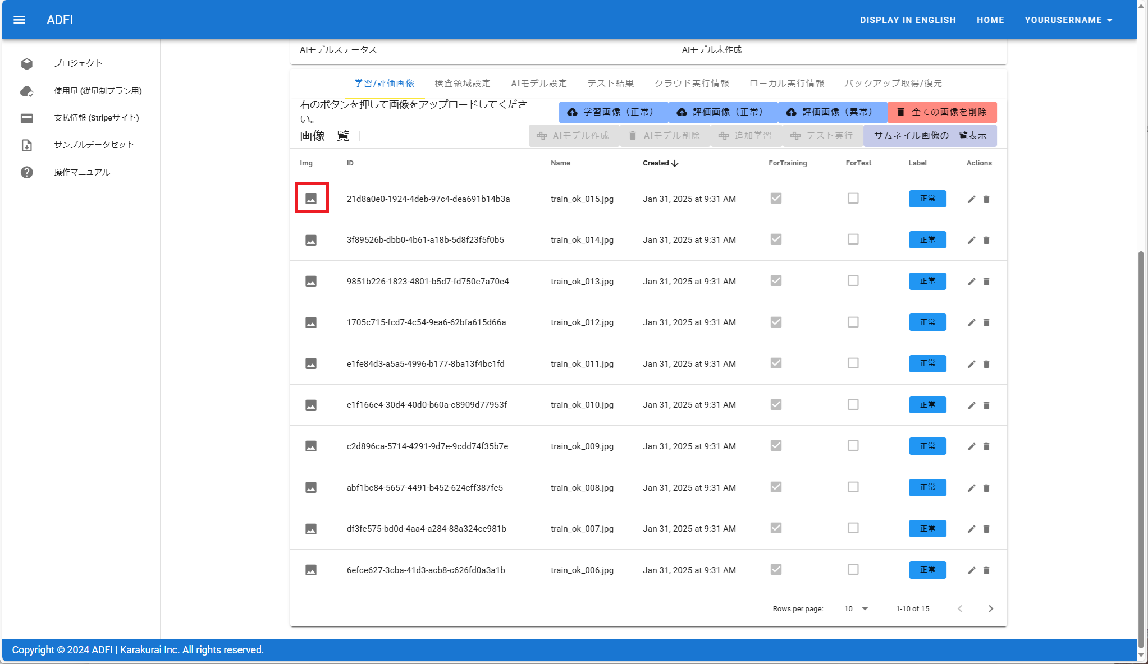The image size is (1148, 664).
Task: Click edit pencil for train_ok_015.jpg
Action: tap(971, 199)
